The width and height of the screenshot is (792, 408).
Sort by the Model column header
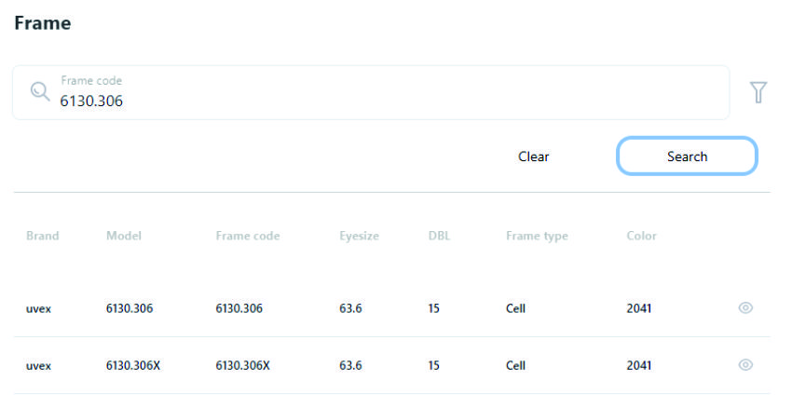click(124, 236)
